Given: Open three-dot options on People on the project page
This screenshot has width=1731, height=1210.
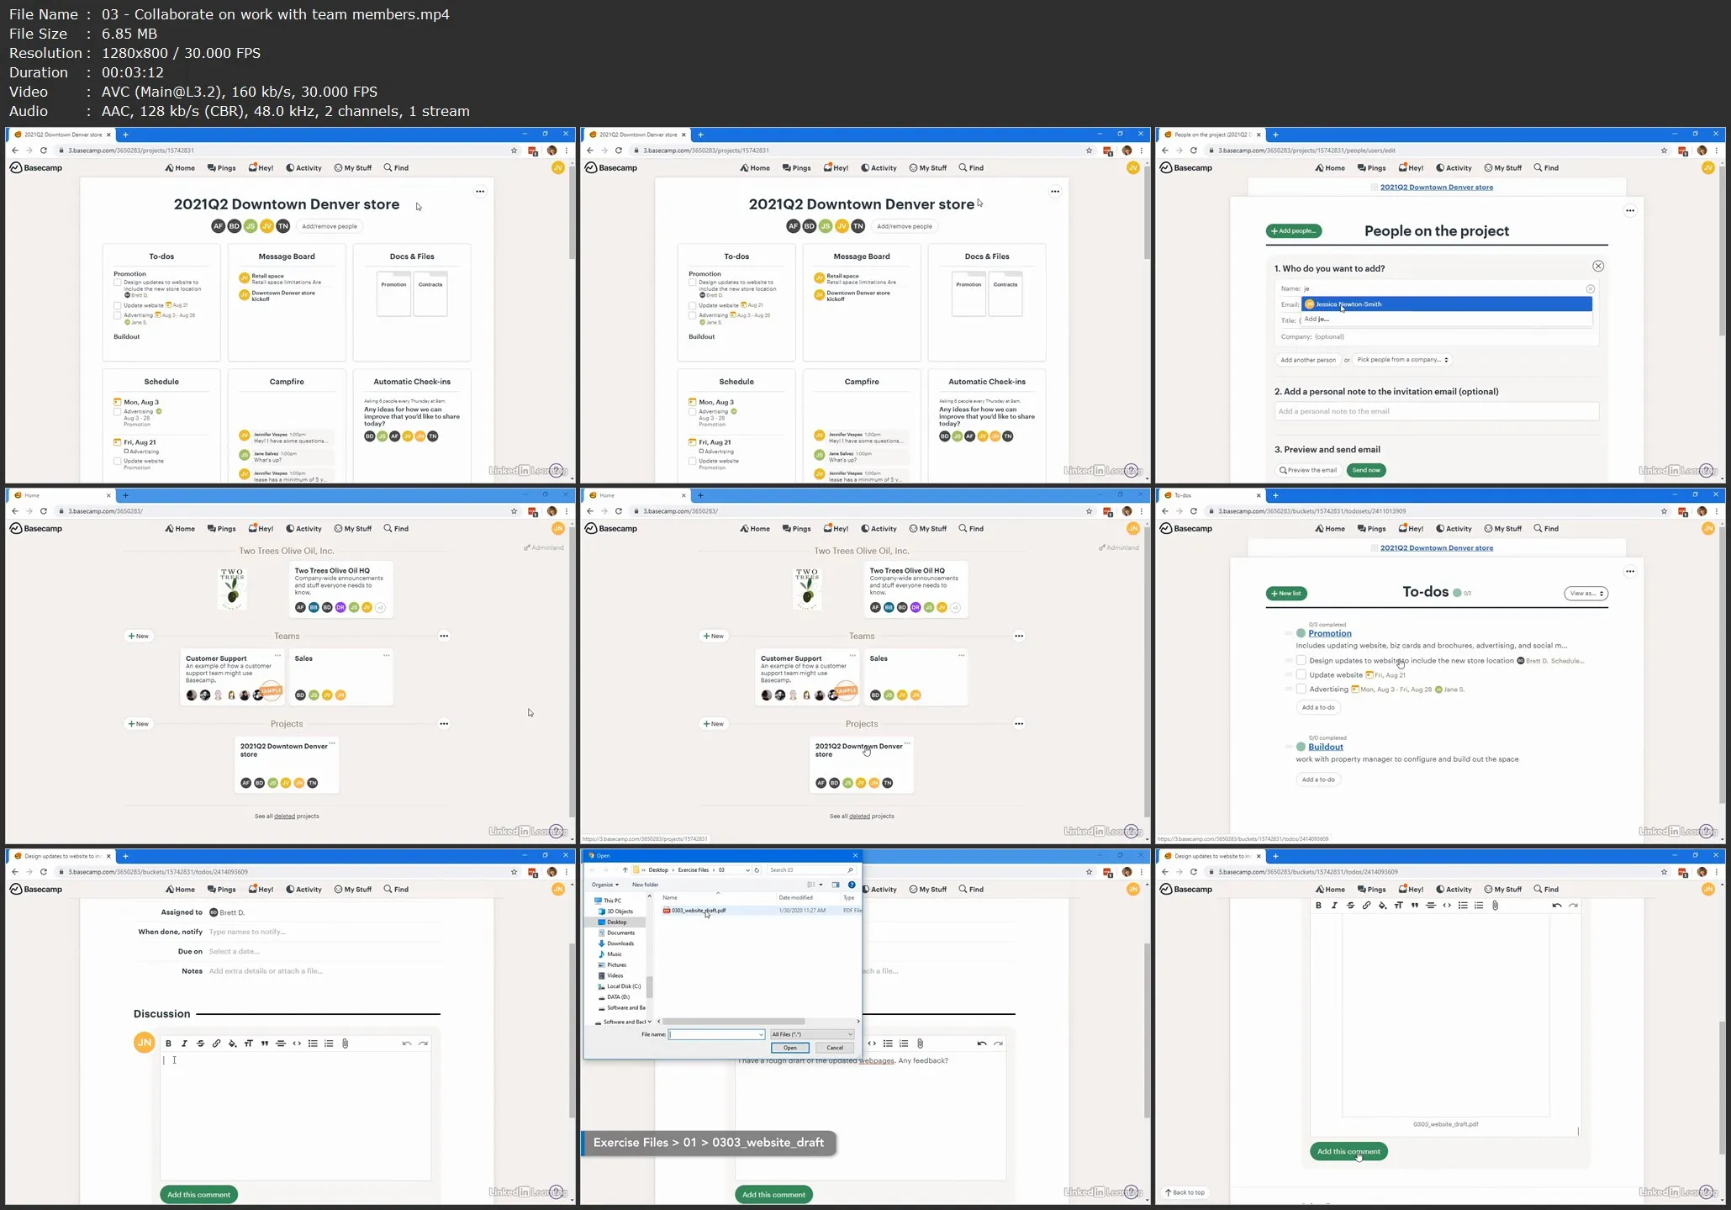Looking at the screenshot, I should click(1629, 211).
